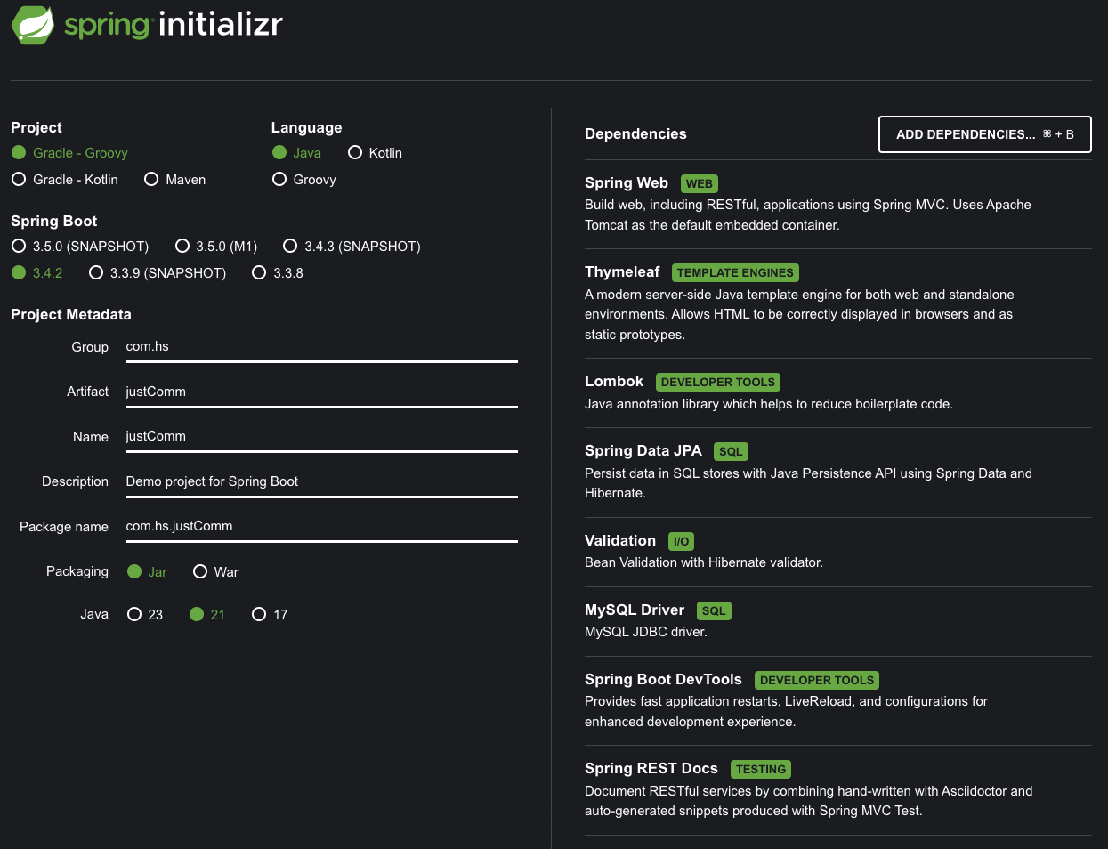1108x849 pixels.
Task: Select War packaging
Action: [x=215, y=572]
